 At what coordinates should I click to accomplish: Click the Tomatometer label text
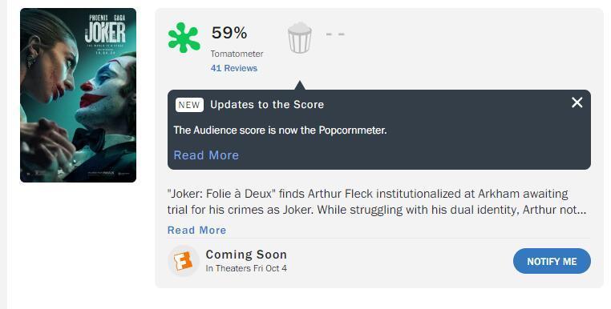(x=237, y=54)
